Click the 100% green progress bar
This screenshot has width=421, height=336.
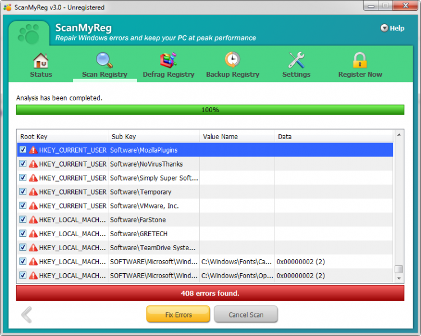[210, 110]
